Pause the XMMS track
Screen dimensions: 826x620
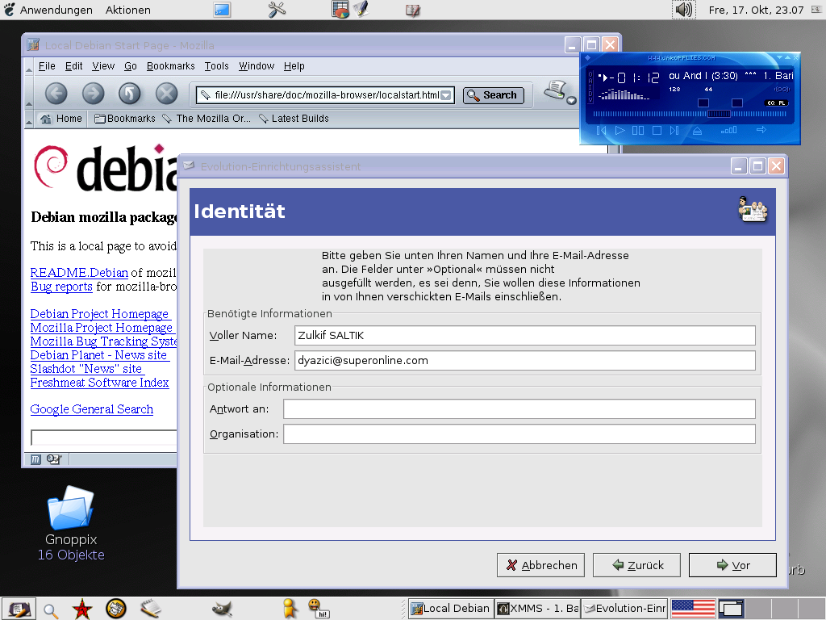pyautogui.click(x=638, y=130)
